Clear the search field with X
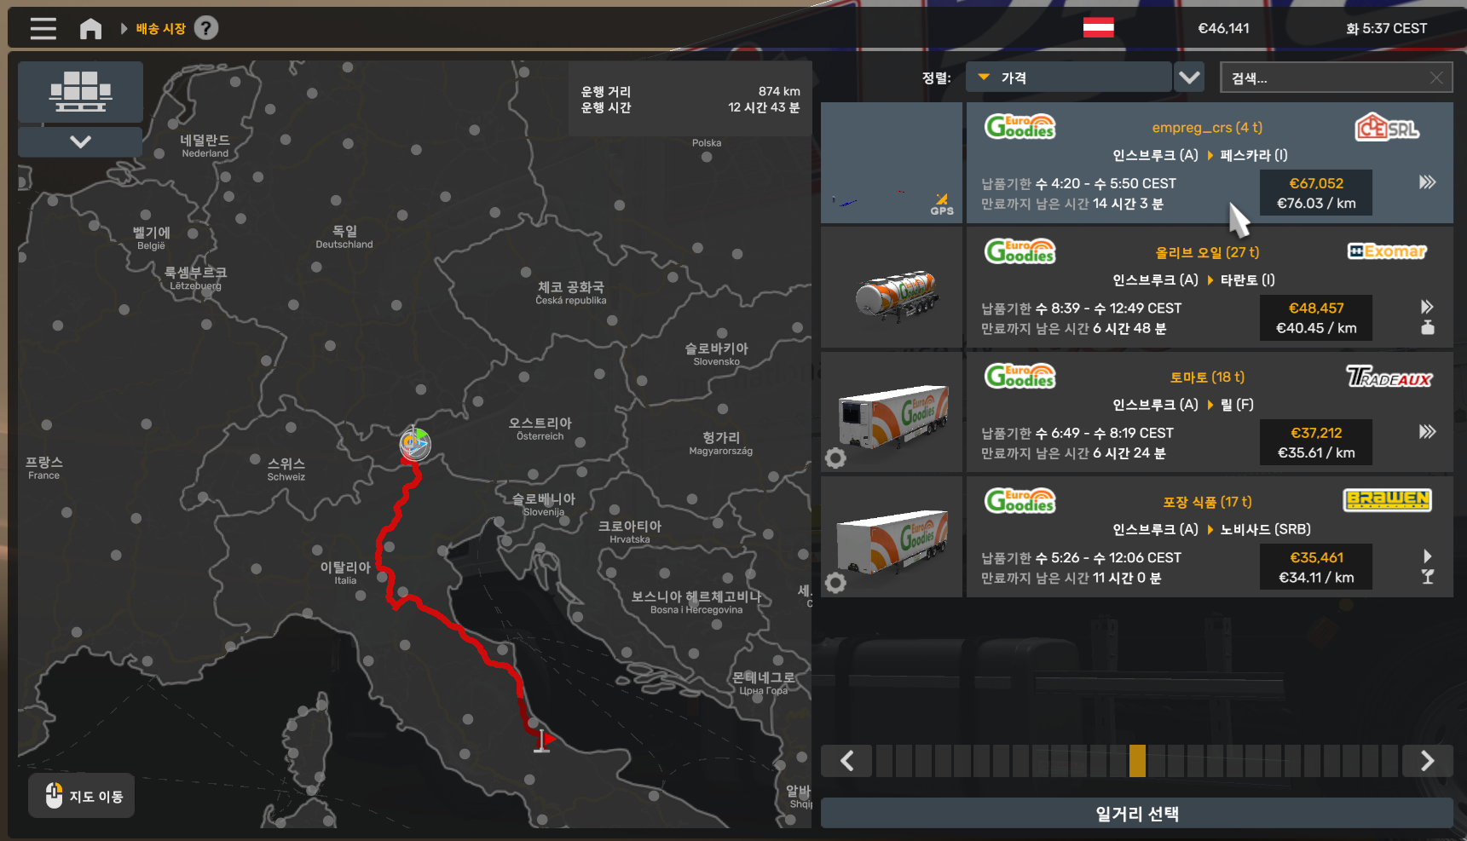This screenshot has width=1467, height=841. coord(1436,78)
